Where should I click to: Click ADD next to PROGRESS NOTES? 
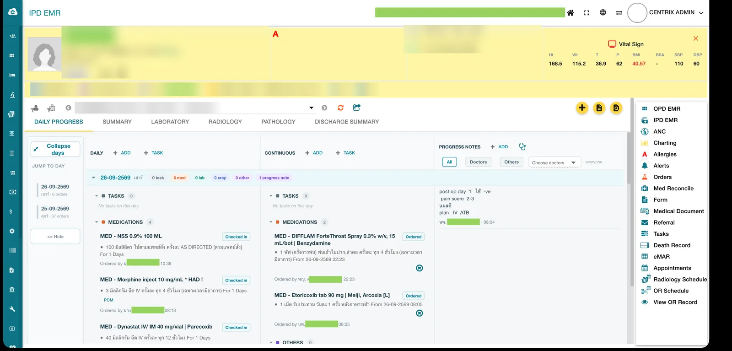499,147
